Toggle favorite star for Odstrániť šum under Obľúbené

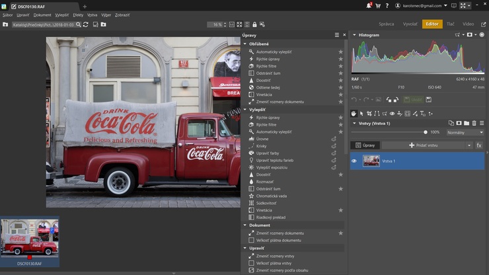[340, 73]
